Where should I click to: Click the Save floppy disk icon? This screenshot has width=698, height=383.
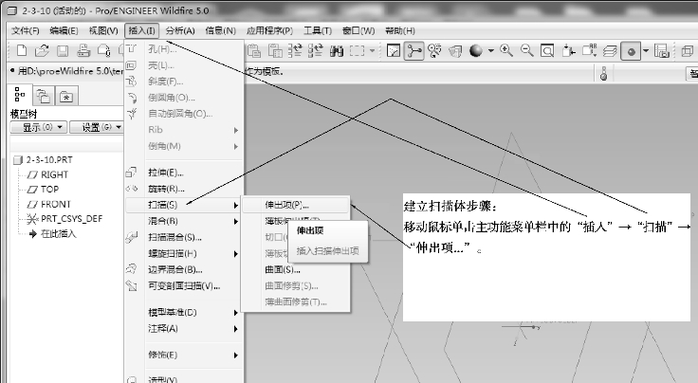pos(63,50)
